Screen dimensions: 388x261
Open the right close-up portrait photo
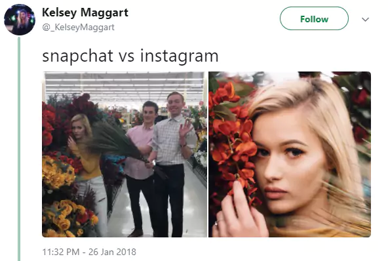tap(290, 154)
